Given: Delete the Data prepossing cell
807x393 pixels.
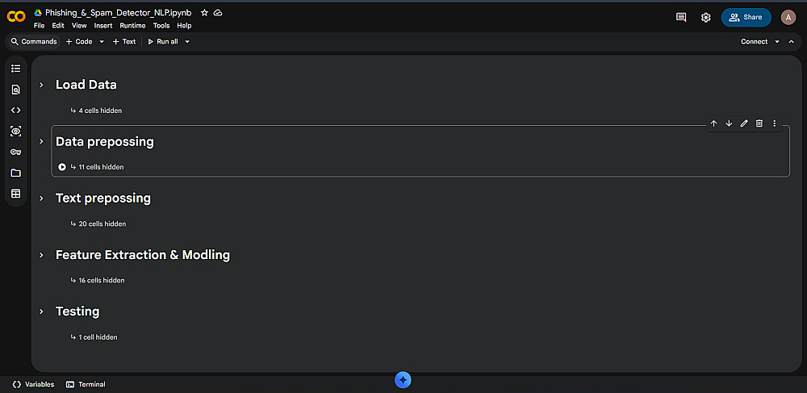Looking at the screenshot, I should [x=759, y=123].
